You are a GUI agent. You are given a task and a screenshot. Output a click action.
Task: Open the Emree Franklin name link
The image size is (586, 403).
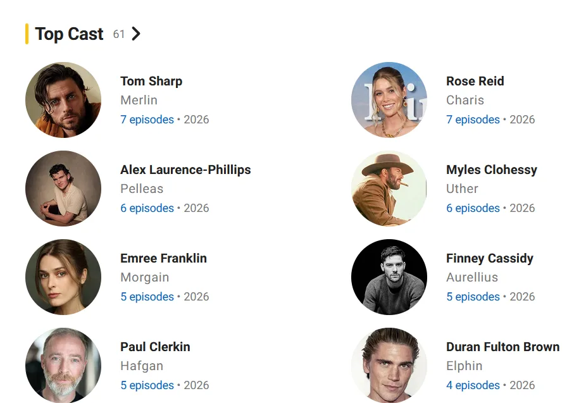163,258
